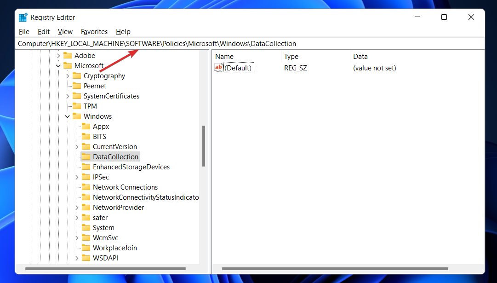The width and height of the screenshot is (497, 283).
Task: Click the values pane horizontal scrollbar
Action: (x=335, y=269)
